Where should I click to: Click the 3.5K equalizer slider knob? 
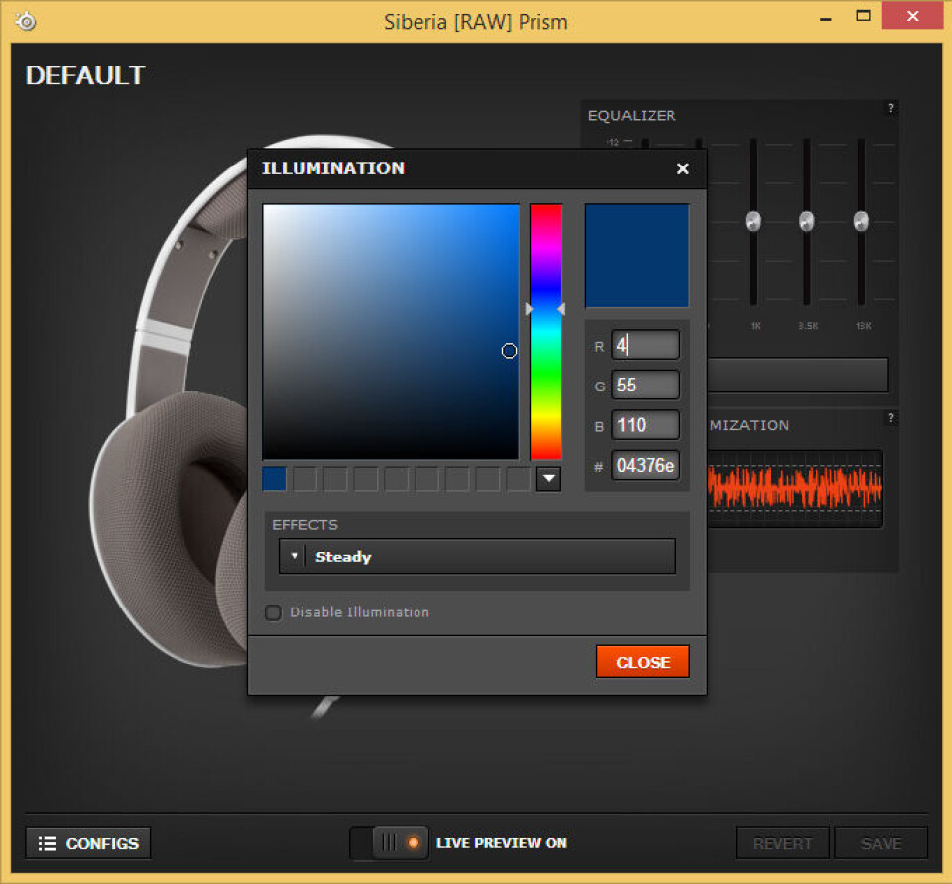pos(807,221)
